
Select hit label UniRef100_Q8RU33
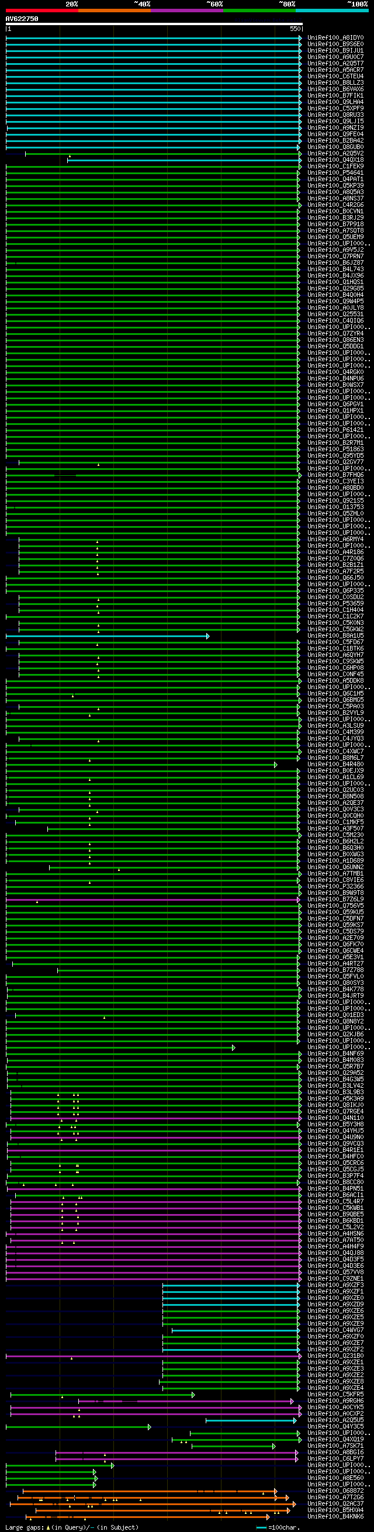click(335, 115)
